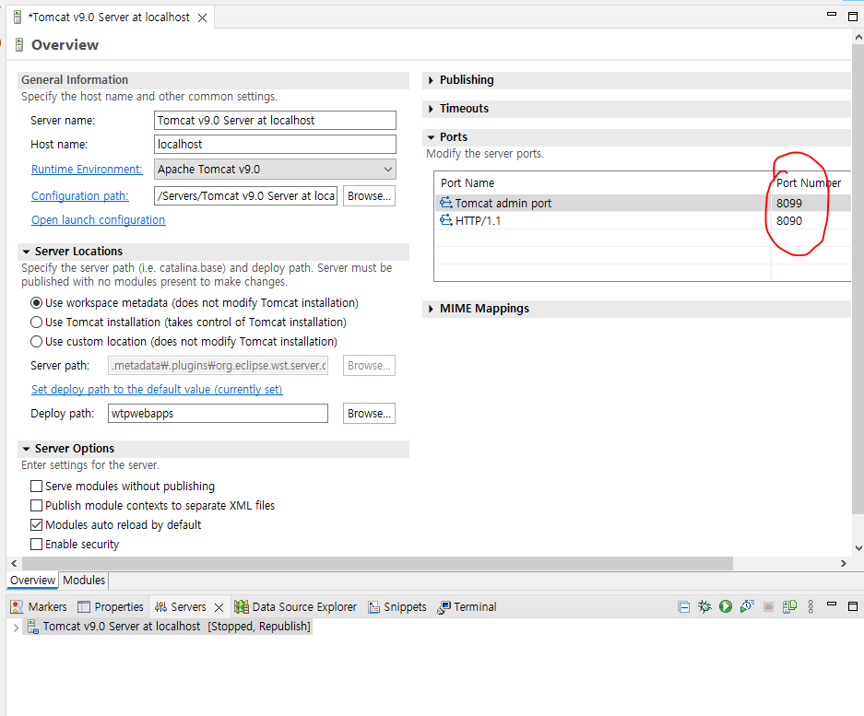Open the Runtime Environment link
Image resolution: width=864 pixels, height=716 pixels.
[x=87, y=169]
